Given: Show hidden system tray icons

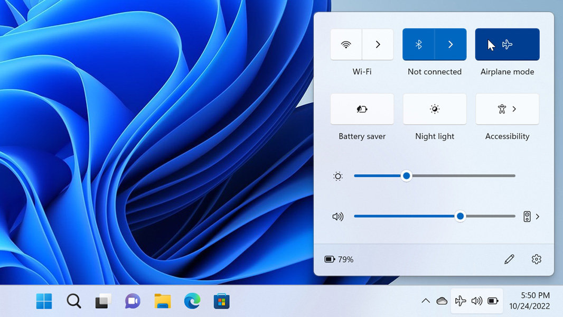Looking at the screenshot, I should (x=426, y=301).
